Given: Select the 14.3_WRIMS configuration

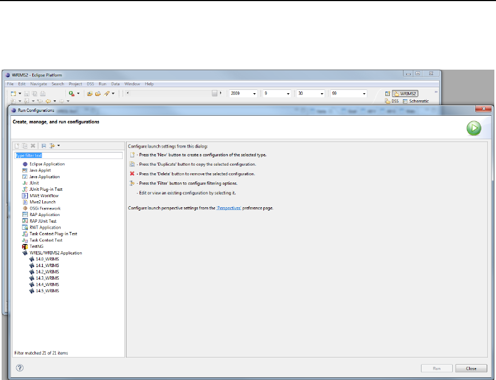Looking at the screenshot, I should click(x=44, y=278).
